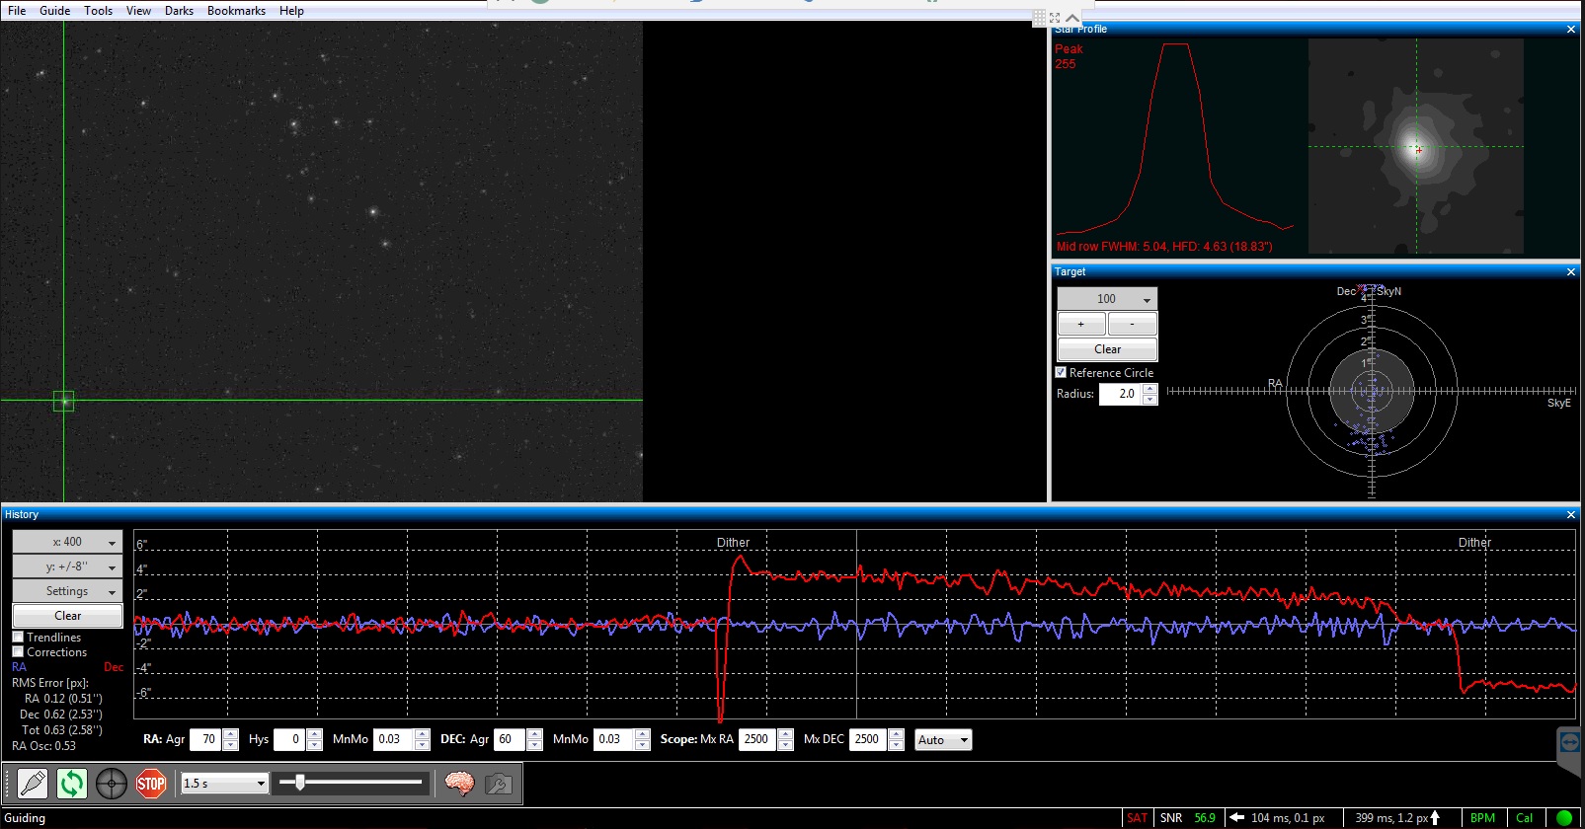Viewport: 1585px width, 829px height.
Task: Click the History Clear button
Action: click(67, 616)
